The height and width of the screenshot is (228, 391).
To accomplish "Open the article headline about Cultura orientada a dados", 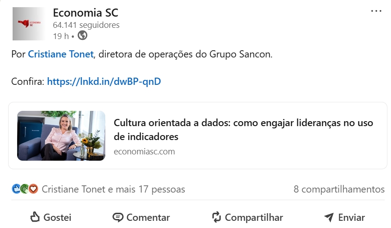I will click(x=243, y=129).
